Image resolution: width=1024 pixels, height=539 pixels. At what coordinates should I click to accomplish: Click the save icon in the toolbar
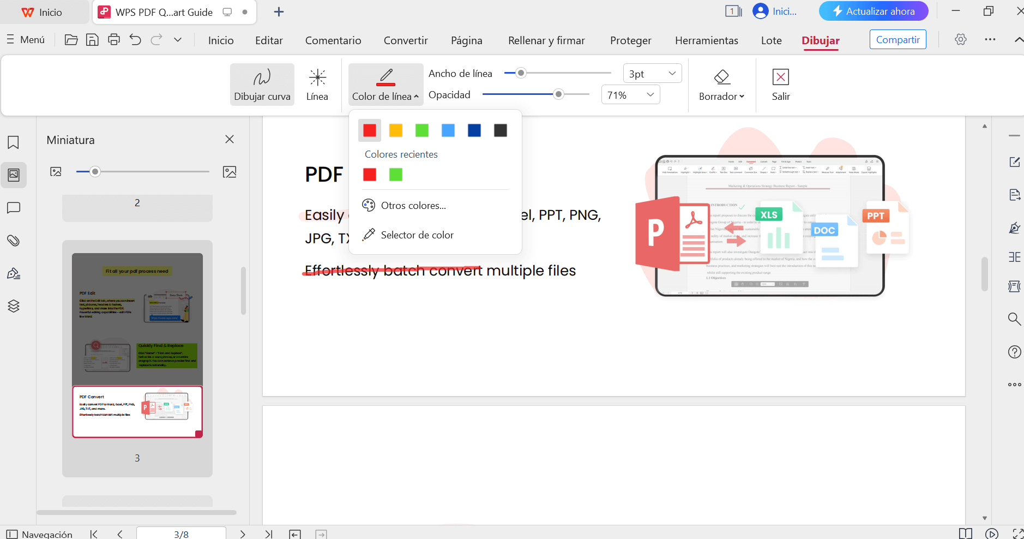[92, 40]
